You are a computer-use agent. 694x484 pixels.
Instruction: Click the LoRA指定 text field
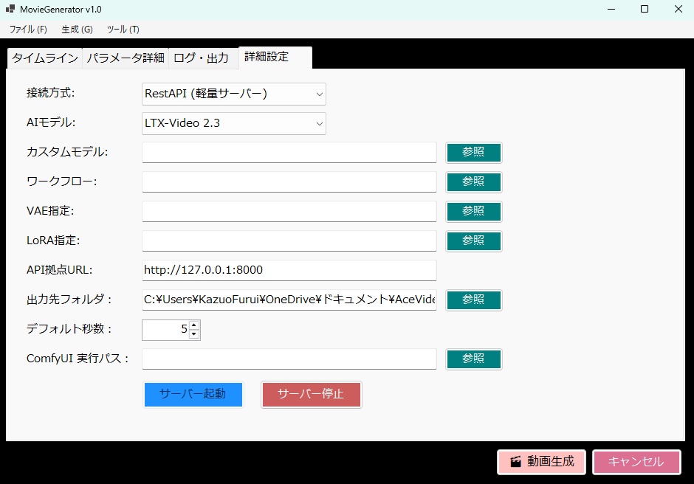[x=289, y=241]
